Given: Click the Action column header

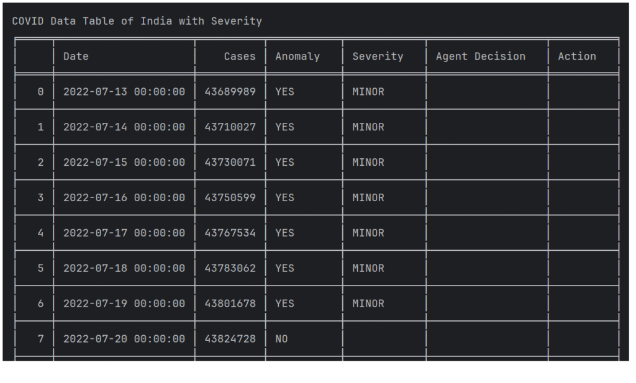Looking at the screenshot, I should click(x=577, y=56).
